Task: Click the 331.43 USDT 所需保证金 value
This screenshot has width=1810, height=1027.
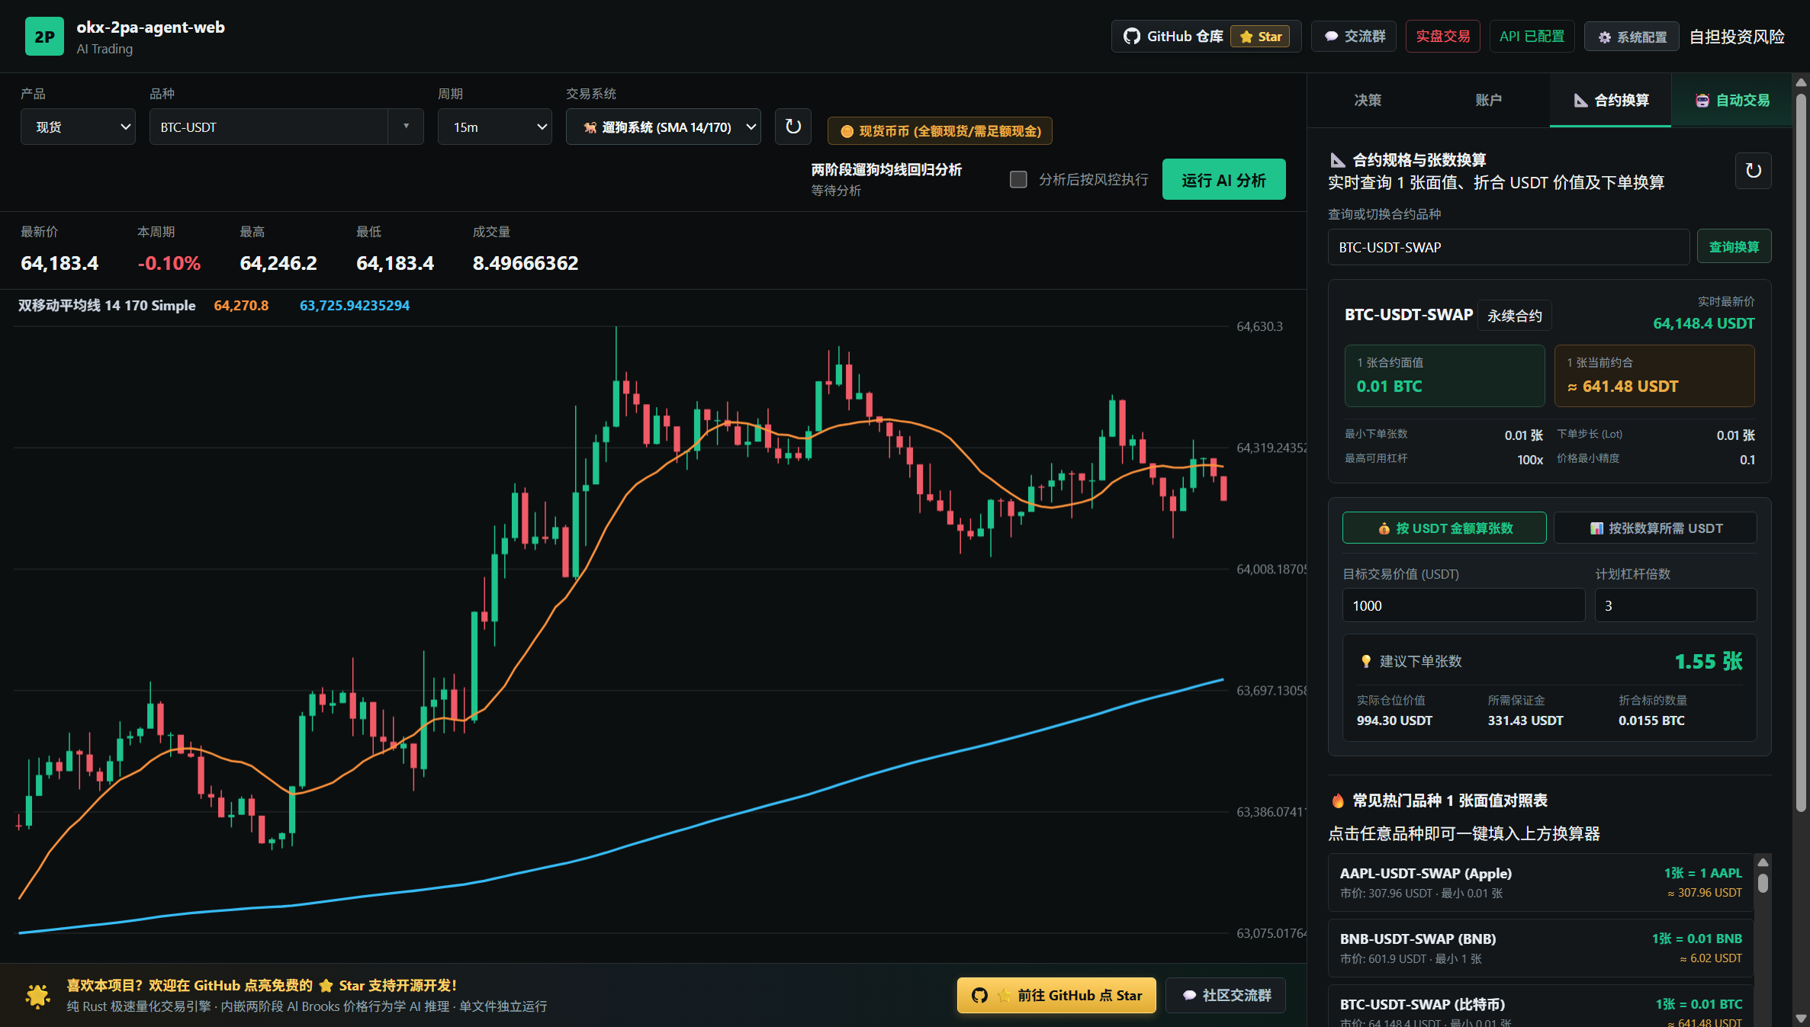Action: pos(1525,721)
